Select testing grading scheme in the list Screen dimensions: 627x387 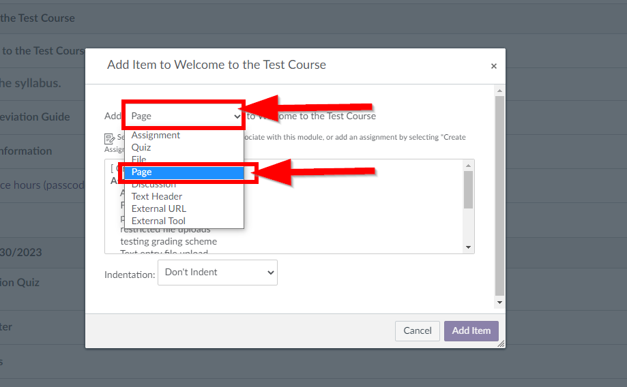[169, 242]
